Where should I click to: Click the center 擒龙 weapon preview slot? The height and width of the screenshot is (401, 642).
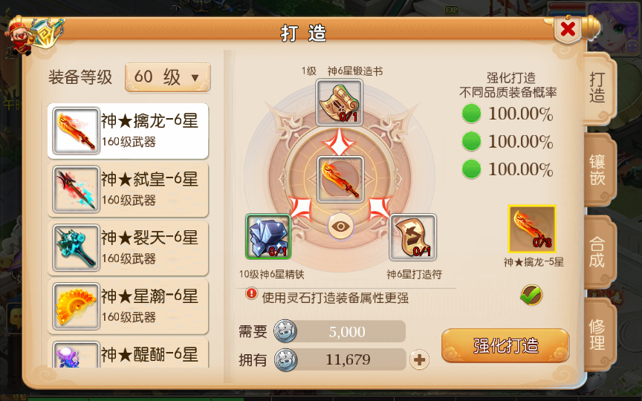[340, 179]
